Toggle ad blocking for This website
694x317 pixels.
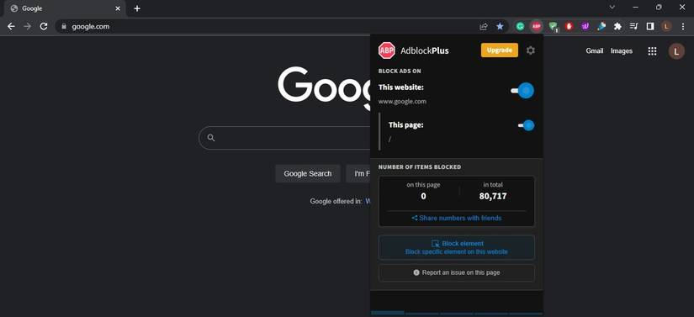522,91
